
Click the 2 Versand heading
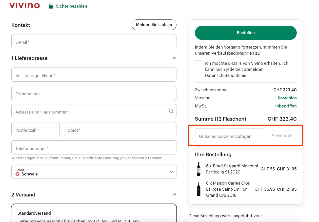tap(23, 195)
